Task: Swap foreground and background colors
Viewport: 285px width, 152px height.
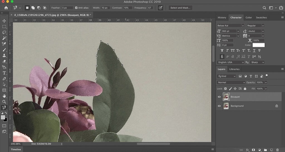Action: pos(6,113)
